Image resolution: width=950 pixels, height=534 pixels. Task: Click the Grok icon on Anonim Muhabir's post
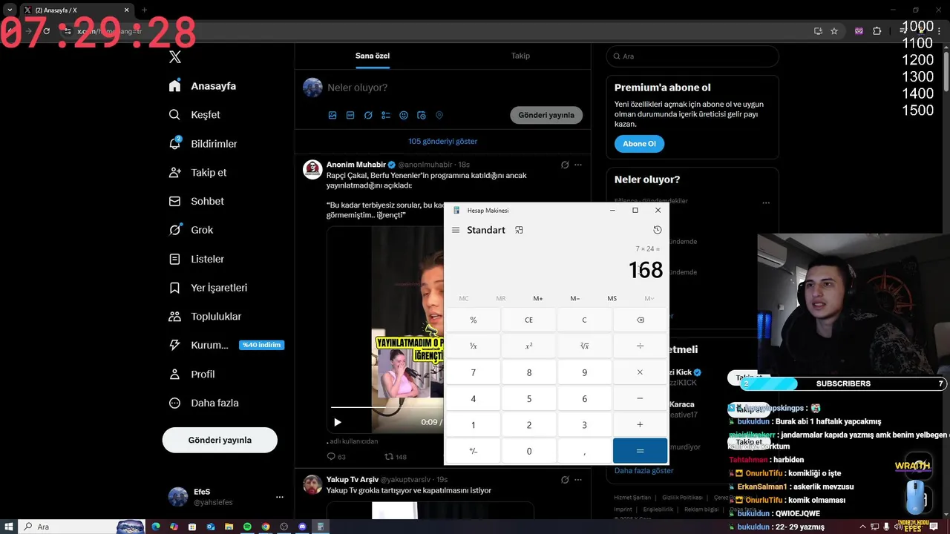click(565, 165)
